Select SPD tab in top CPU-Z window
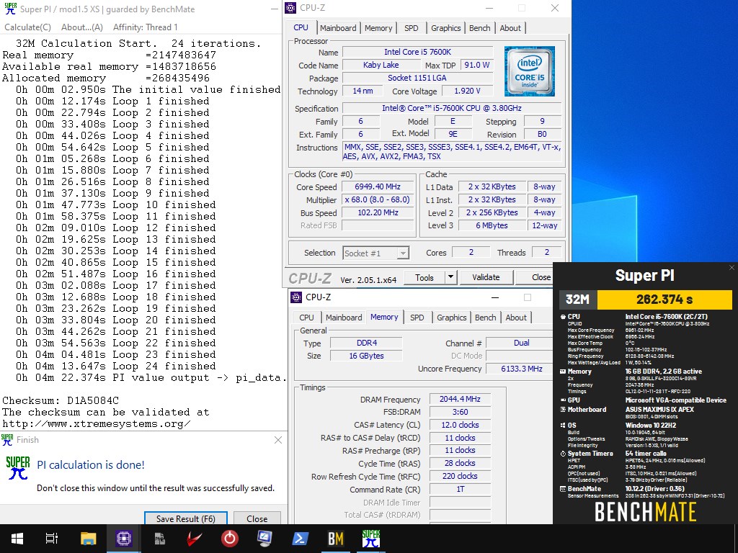Viewport: 738px width, 553px height. click(412, 28)
